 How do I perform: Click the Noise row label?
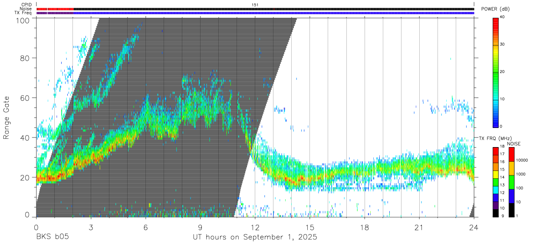26,9
